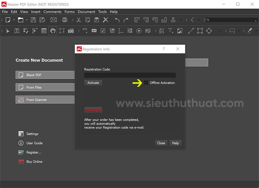
Task: Select the Edit Text tool icon
Action: tap(17, 31)
